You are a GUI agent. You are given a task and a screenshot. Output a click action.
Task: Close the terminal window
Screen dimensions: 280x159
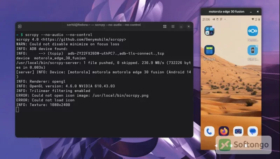click(x=189, y=26)
